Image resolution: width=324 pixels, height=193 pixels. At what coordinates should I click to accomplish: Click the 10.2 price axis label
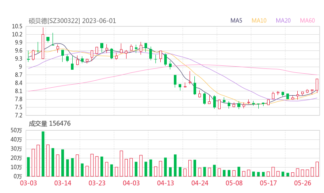tap(17, 34)
